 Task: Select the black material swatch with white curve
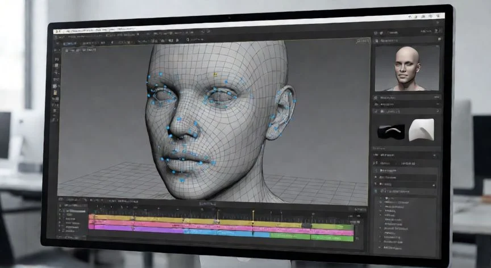[x=391, y=131]
